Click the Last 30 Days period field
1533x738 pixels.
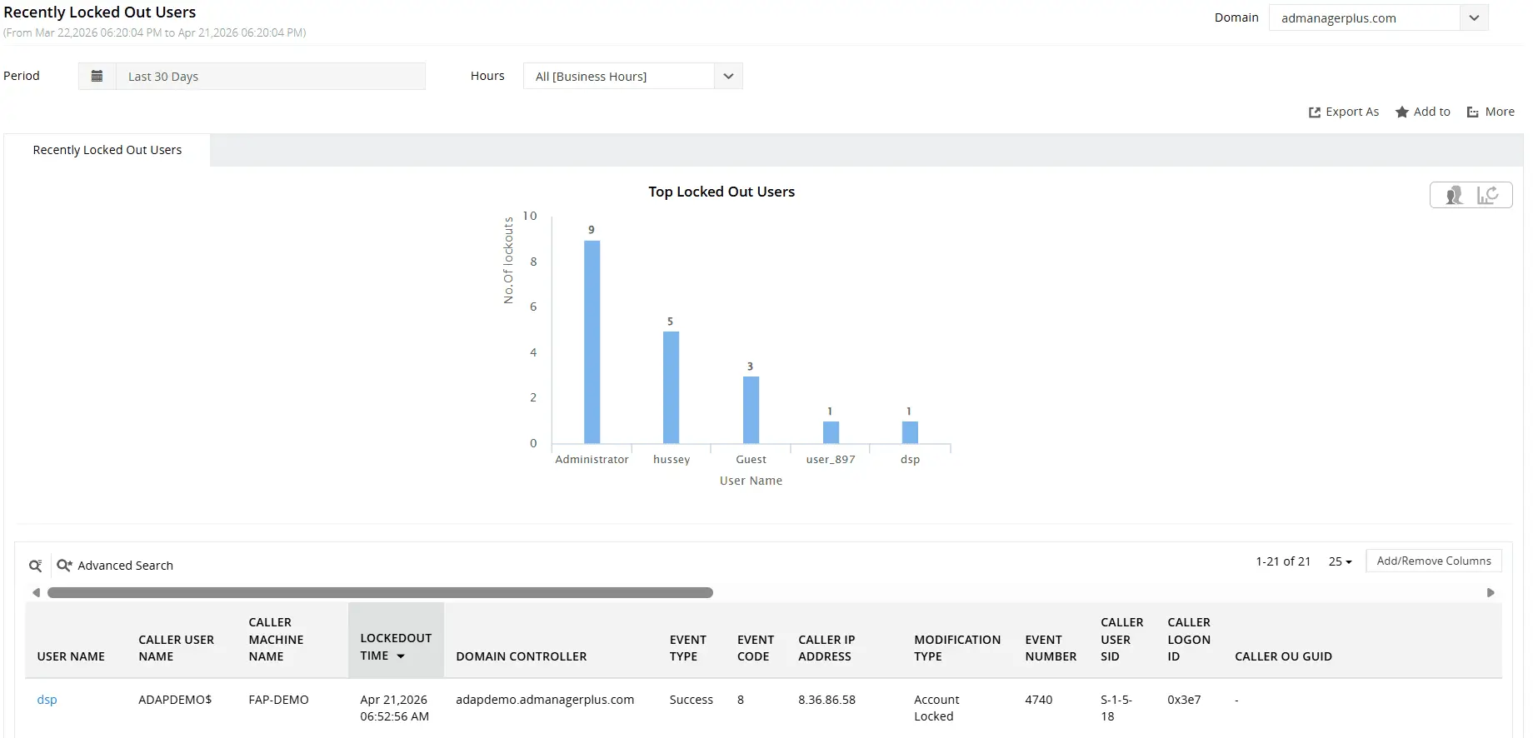[271, 76]
